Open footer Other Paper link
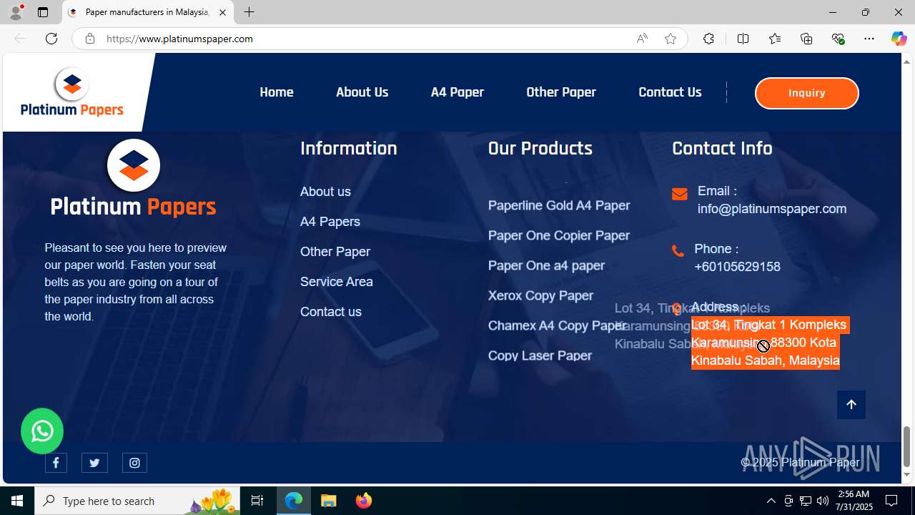The width and height of the screenshot is (915, 515). pyautogui.click(x=335, y=252)
